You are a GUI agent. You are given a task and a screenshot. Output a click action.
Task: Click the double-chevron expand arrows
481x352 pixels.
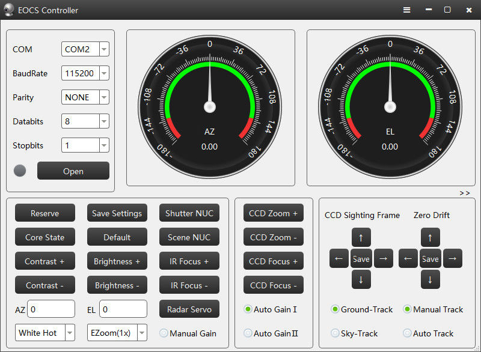coord(464,193)
